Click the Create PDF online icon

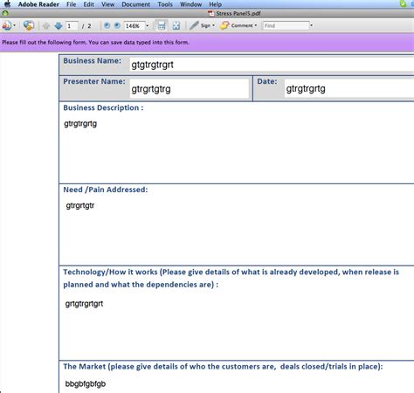tap(7, 25)
